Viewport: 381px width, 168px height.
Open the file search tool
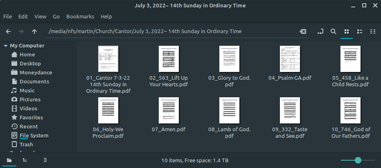[x=334, y=31]
